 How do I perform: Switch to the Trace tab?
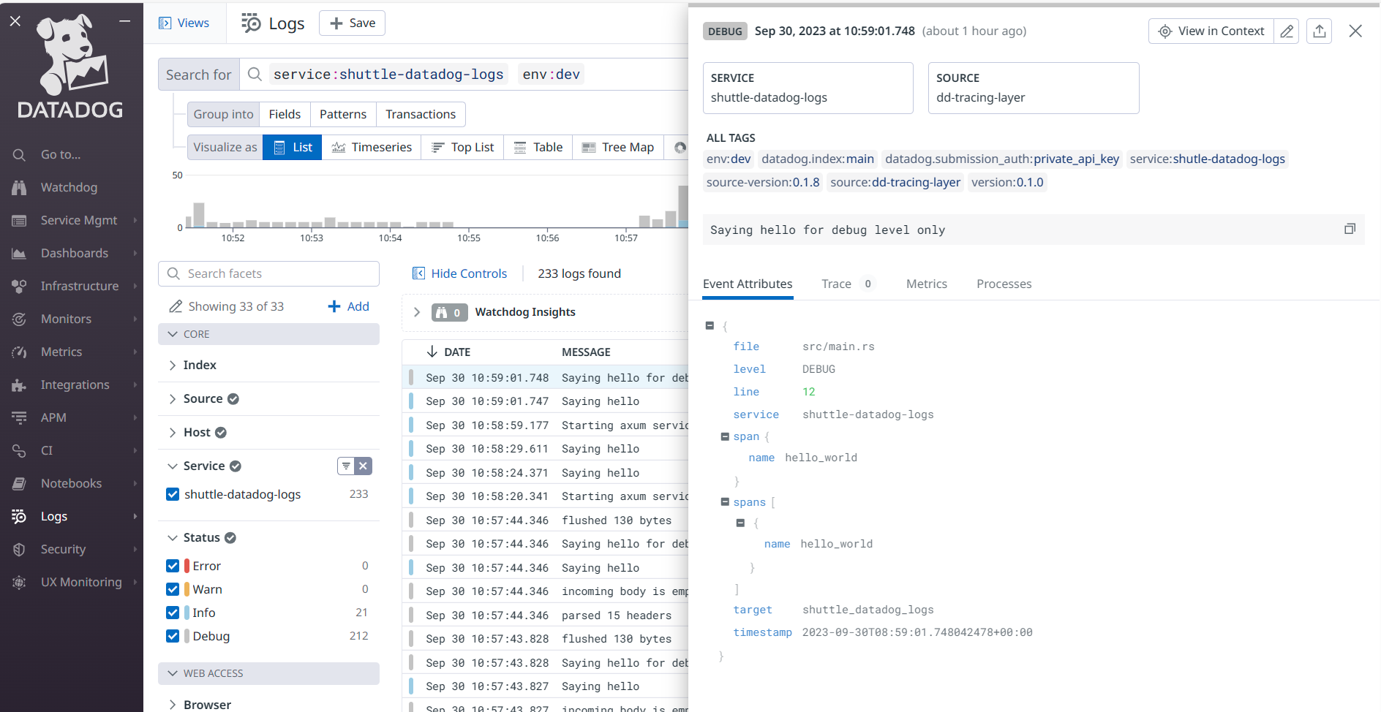point(836,284)
